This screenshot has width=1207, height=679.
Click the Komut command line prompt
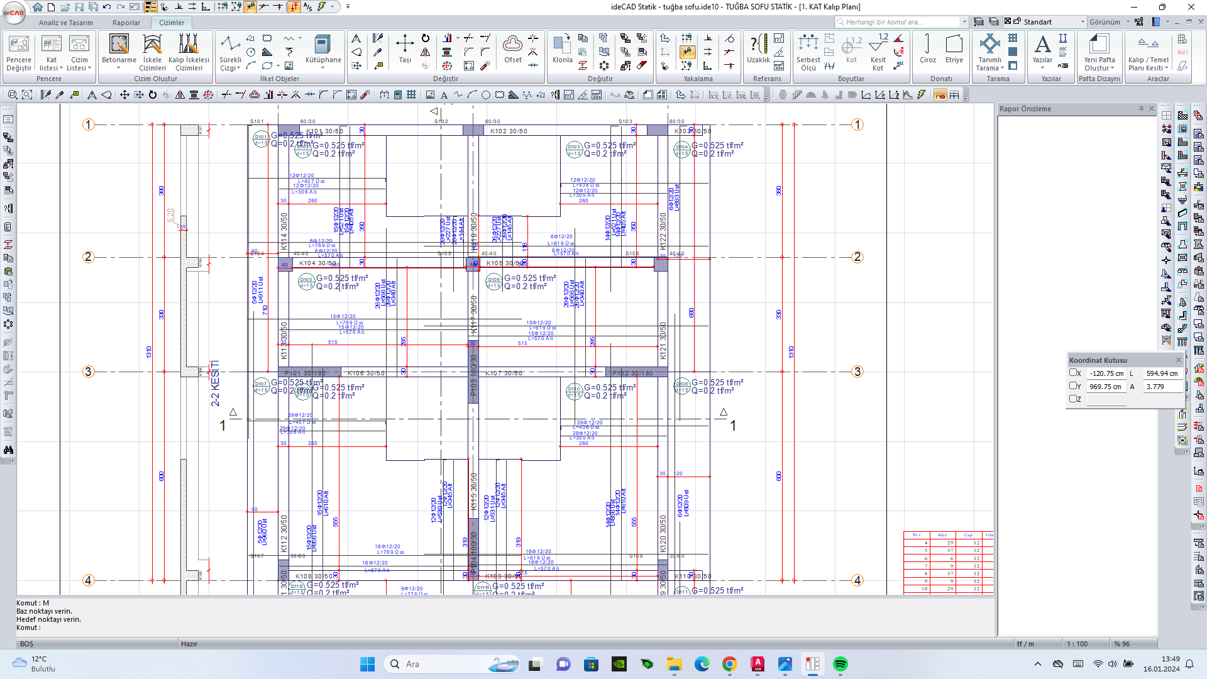pos(28,627)
